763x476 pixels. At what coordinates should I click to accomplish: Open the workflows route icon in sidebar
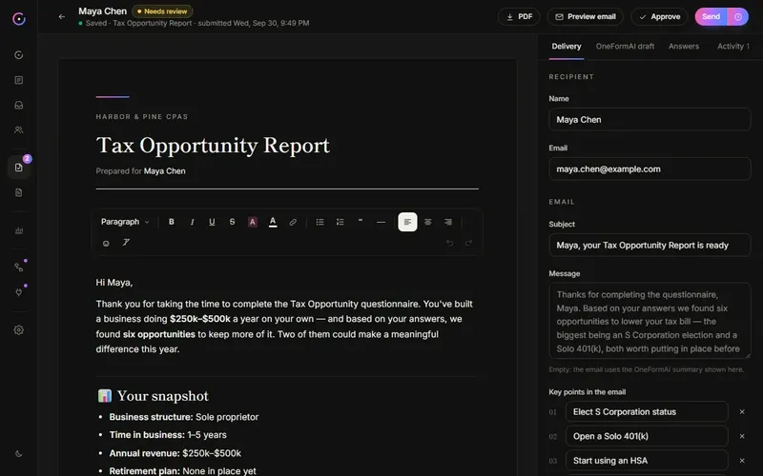click(x=18, y=268)
